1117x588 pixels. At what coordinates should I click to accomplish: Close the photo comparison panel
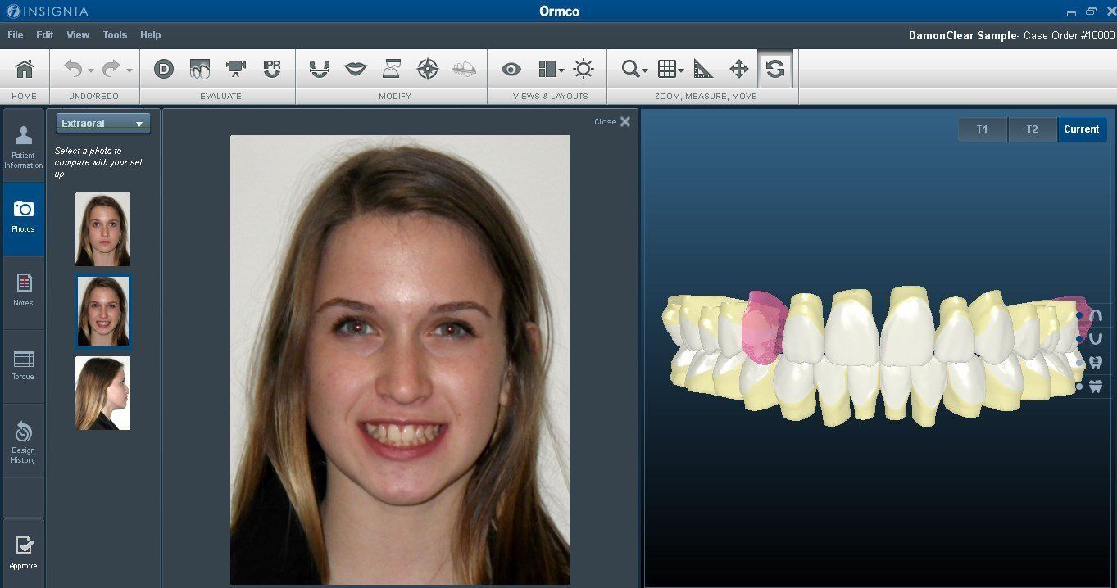coord(612,121)
